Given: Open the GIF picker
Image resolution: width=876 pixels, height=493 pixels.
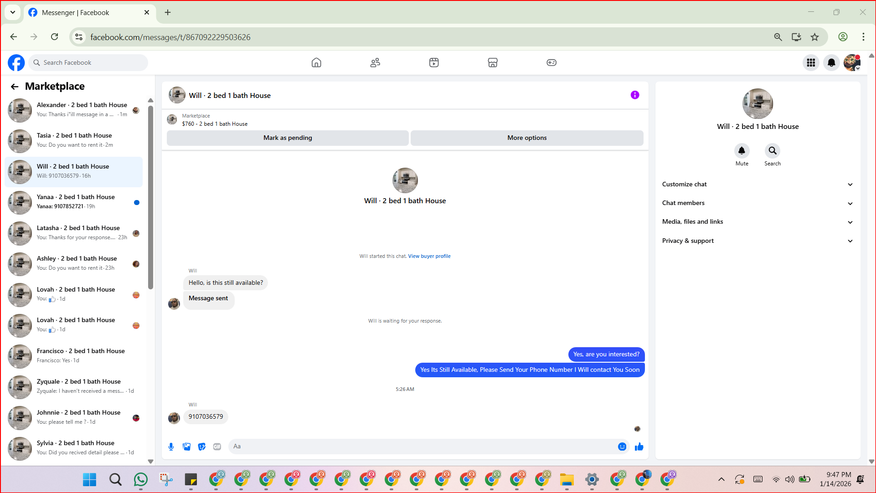Looking at the screenshot, I should 217,447.
